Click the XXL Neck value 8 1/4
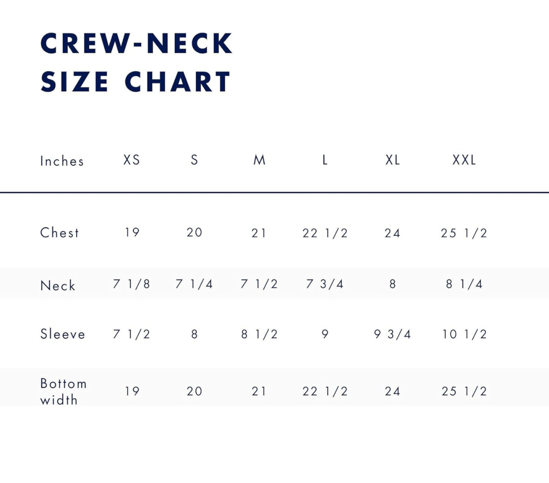549x483 pixels. (x=464, y=284)
